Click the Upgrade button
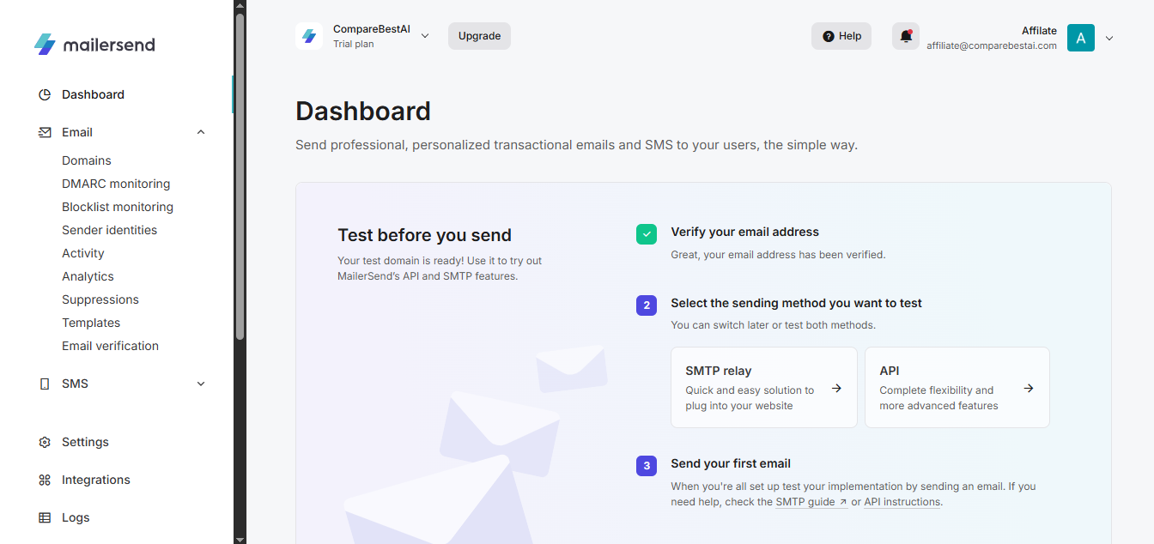Viewport: 1154px width, 544px height. tap(479, 36)
